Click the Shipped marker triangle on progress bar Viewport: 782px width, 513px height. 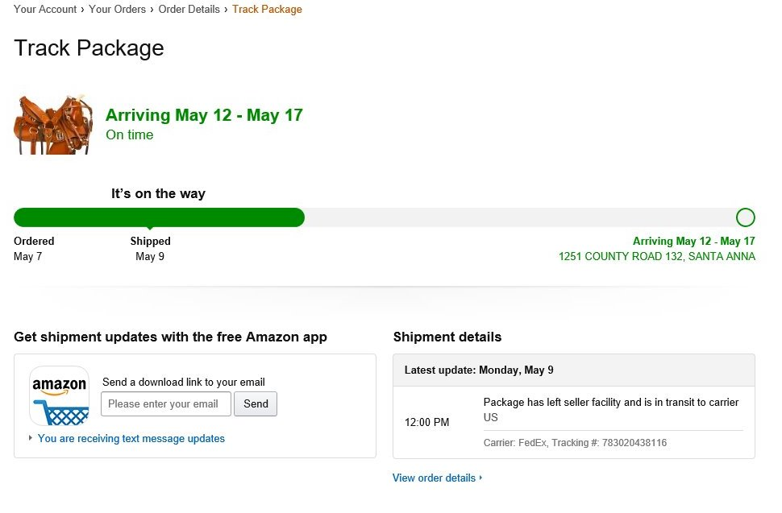[150, 228]
